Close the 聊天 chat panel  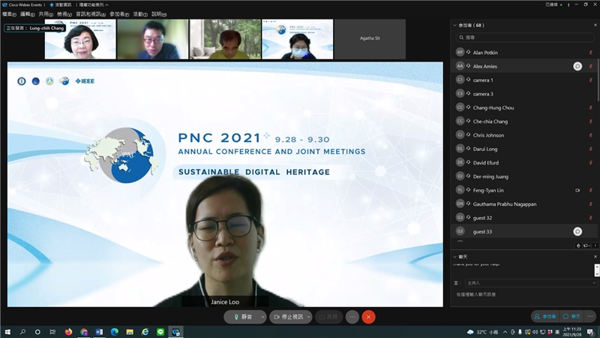(595, 257)
